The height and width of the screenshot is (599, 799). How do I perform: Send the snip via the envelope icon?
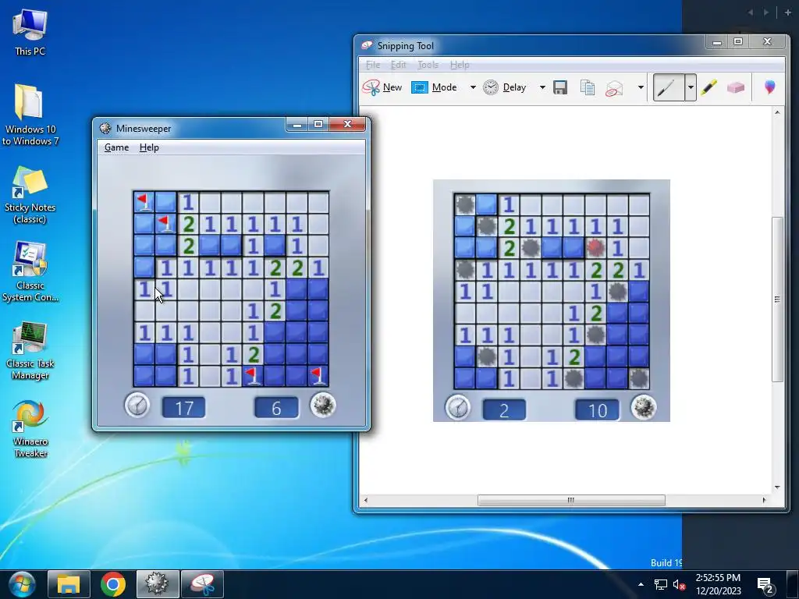pyautogui.click(x=614, y=87)
